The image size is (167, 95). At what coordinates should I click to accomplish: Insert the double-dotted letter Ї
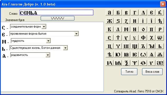tap(152, 21)
